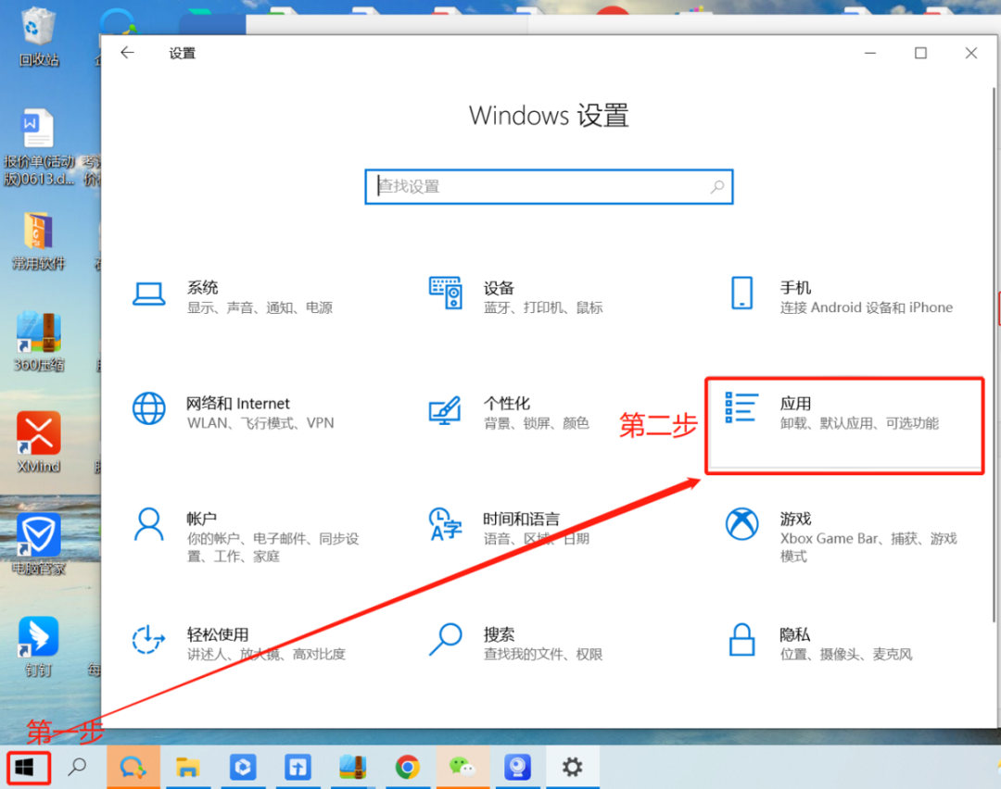Open File Explorer from the taskbar

coord(187,767)
